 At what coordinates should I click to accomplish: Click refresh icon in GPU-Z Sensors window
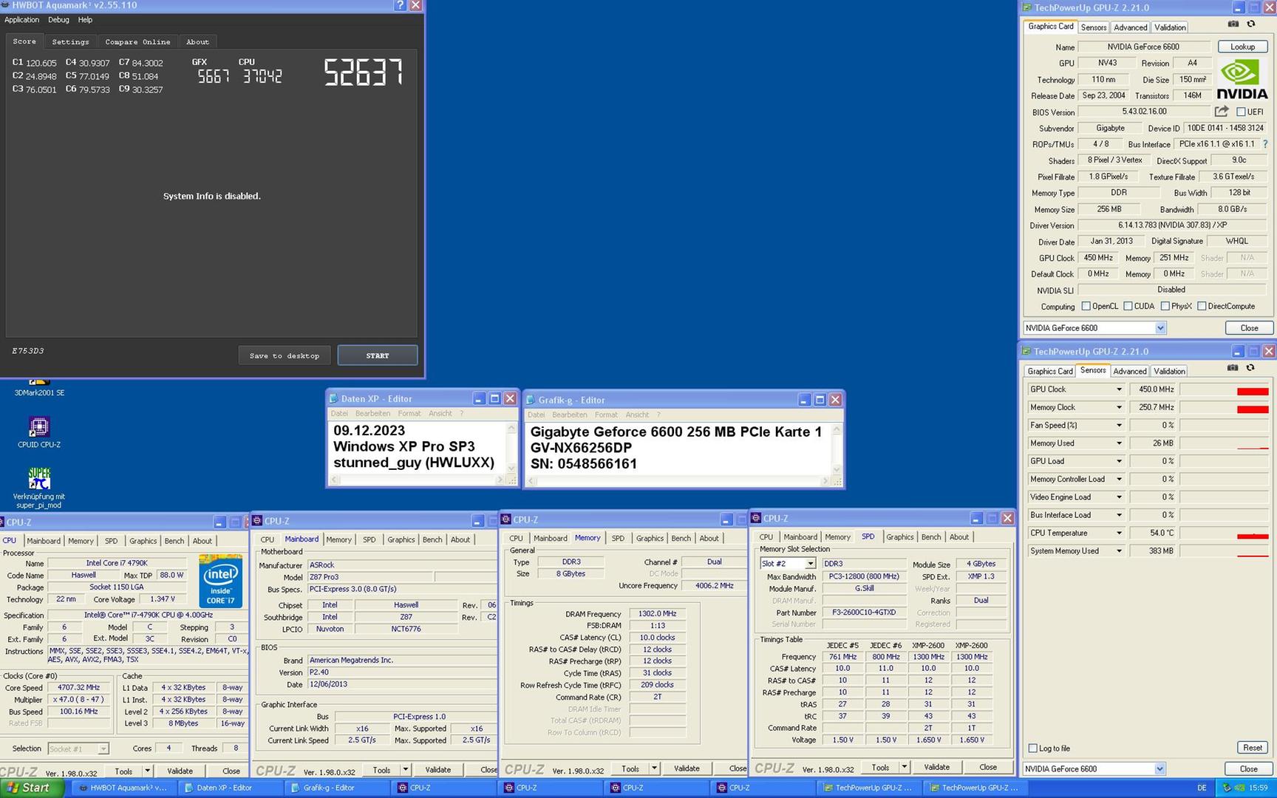(x=1250, y=368)
